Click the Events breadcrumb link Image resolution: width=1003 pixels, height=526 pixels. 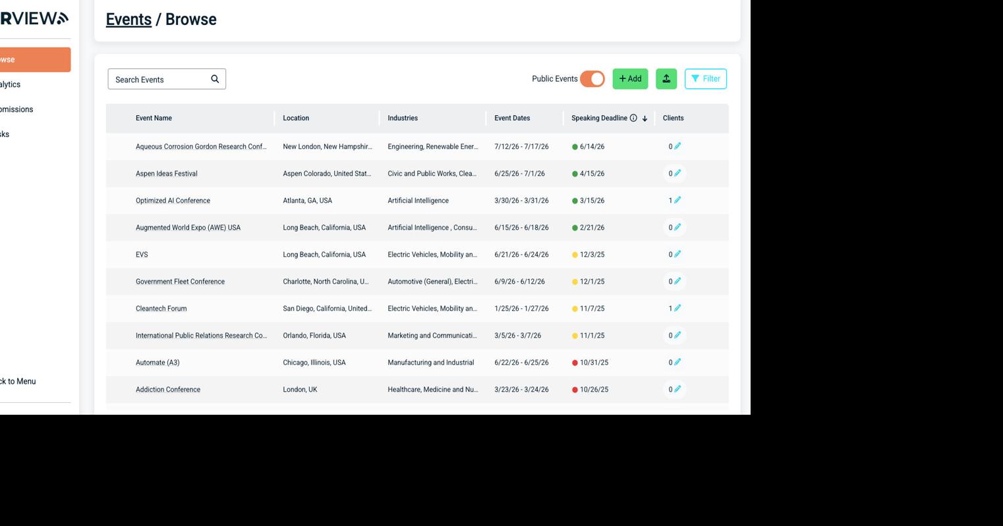(129, 20)
